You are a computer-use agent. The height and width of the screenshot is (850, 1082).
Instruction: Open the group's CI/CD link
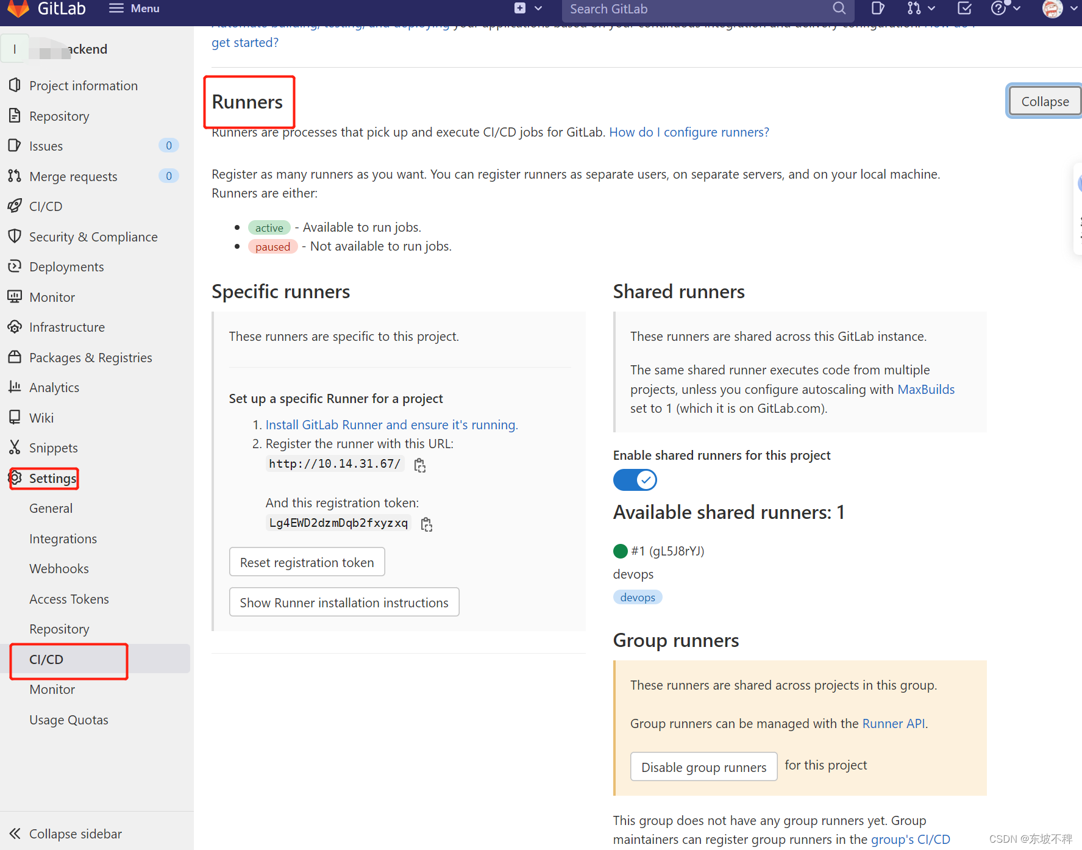tap(911, 840)
